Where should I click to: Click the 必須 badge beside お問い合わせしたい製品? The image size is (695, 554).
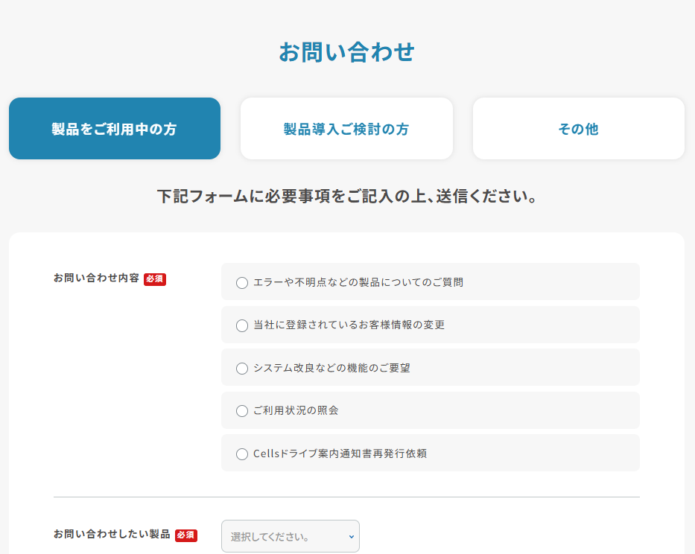(x=186, y=535)
